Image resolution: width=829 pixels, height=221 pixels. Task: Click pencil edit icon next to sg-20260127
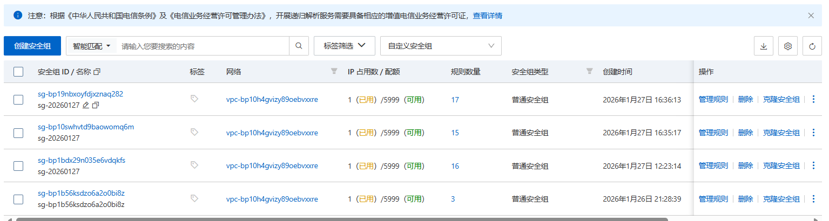(86, 105)
